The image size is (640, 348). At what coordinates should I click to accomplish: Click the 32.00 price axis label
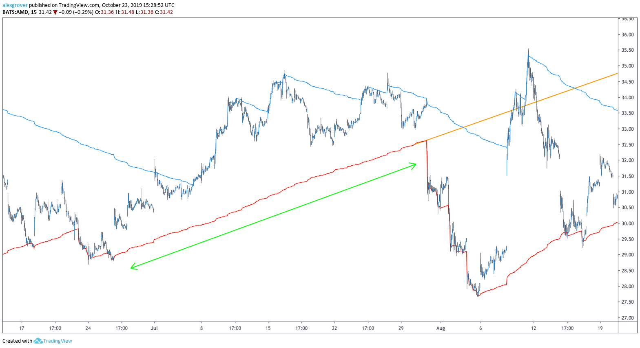[x=628, y=160]
